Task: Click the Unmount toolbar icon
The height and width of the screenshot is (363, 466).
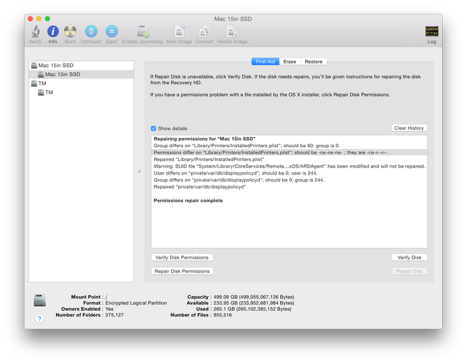Action: 91,31
